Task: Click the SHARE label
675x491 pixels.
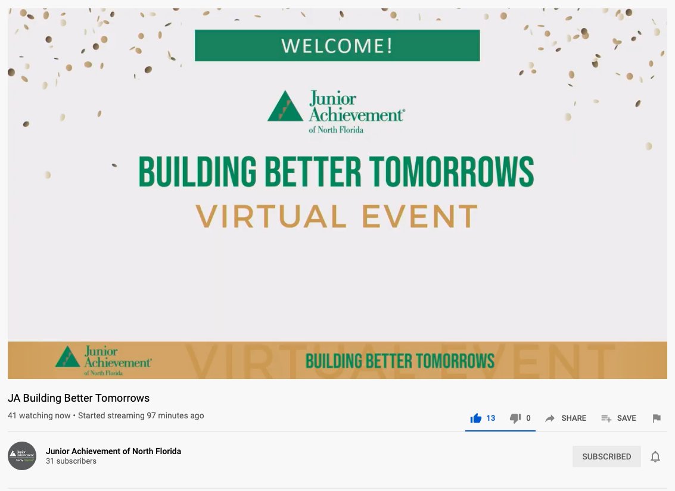Action: point(574,418)
